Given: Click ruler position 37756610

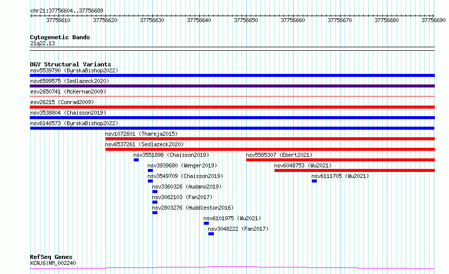Looking at the screenshot, I should (58, 20).
